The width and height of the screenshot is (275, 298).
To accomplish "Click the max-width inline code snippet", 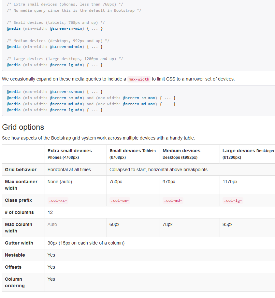I will 139,79.
